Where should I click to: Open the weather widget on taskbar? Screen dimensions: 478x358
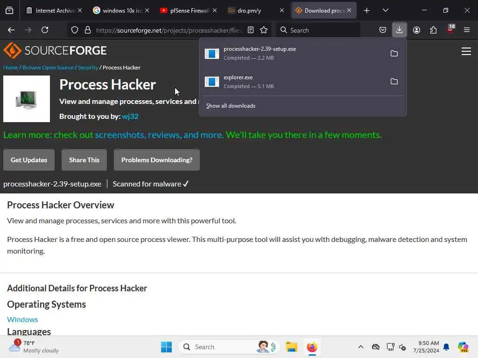[x=34, y=347]
